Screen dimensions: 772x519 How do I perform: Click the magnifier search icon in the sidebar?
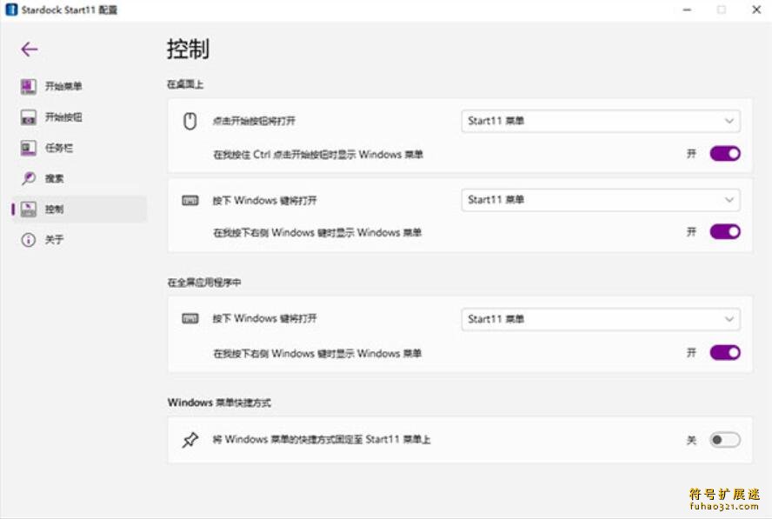(x=28, y=178)
